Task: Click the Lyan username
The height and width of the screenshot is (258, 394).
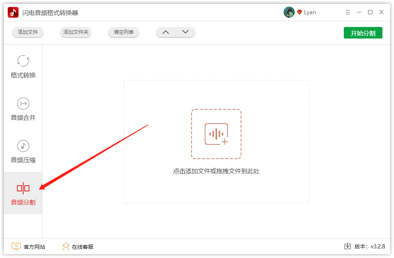Action: [x=310, y=12]
